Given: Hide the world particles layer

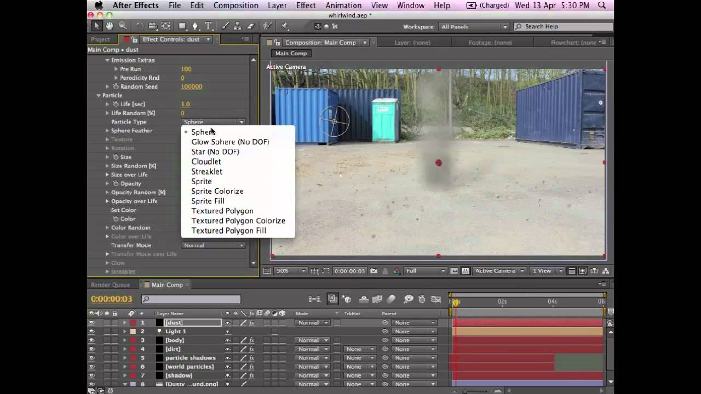Looking at the screenshot, I should 91,367.
